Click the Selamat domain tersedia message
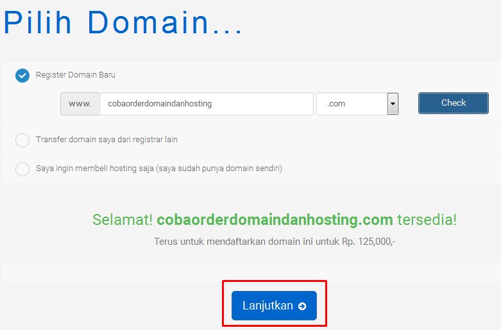Viewport: 501px width, 330px height. pos(275,220)
